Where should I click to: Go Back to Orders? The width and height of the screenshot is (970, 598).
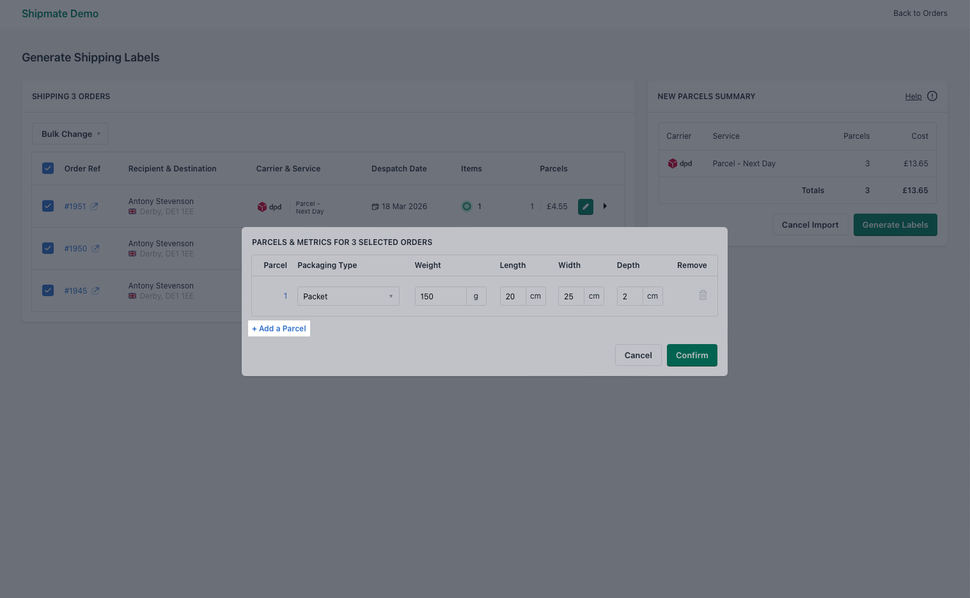point(920,13)
